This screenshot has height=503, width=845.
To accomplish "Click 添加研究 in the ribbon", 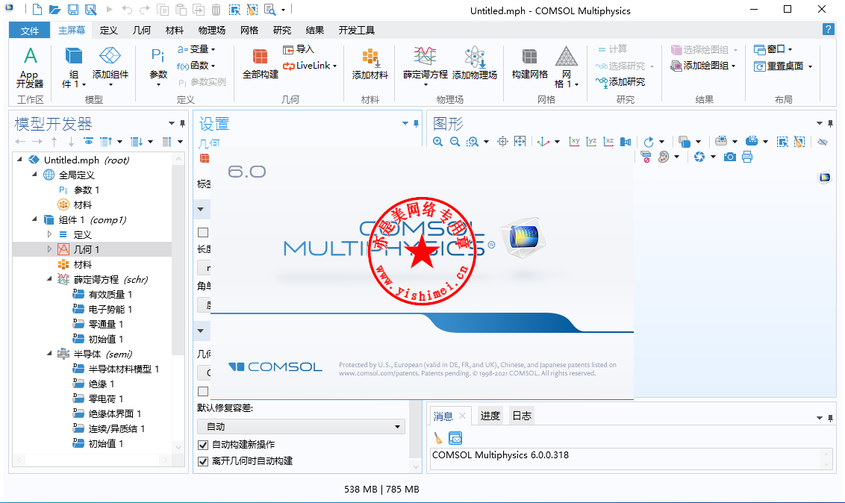I will click(620, 82).
